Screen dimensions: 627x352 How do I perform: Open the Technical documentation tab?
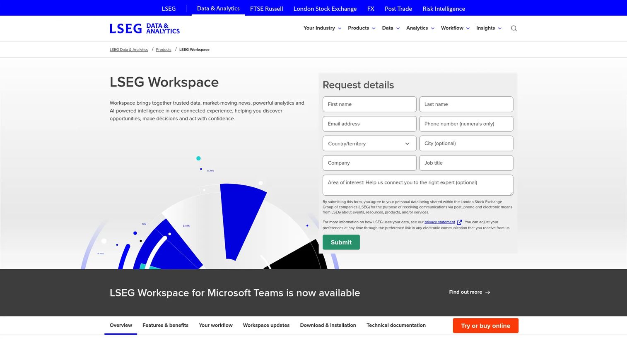[396, 325]
